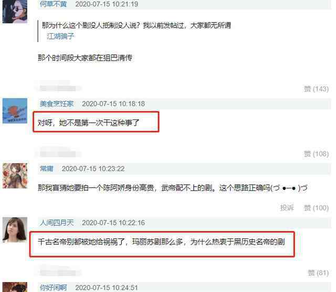The height and width of the screenshot is (292, 336).
Task: Select the highlighted comment starting 千古名帝别都被她给祸祸了
Action: 161,242
